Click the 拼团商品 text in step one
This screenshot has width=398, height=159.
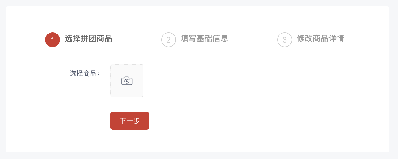tap(96, 38)
